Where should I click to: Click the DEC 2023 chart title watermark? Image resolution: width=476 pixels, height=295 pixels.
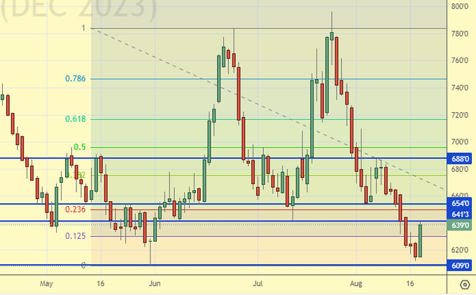(x=78, y=8)
